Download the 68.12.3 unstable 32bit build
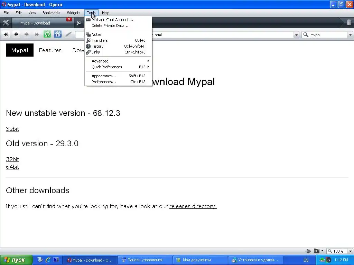The image size is (354, 265). 12,129
